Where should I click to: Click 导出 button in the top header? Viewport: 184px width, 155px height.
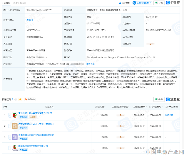tap(159, 3)
